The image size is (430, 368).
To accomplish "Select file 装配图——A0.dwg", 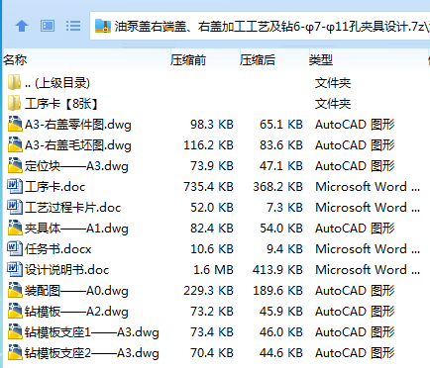I will point(76,291).
